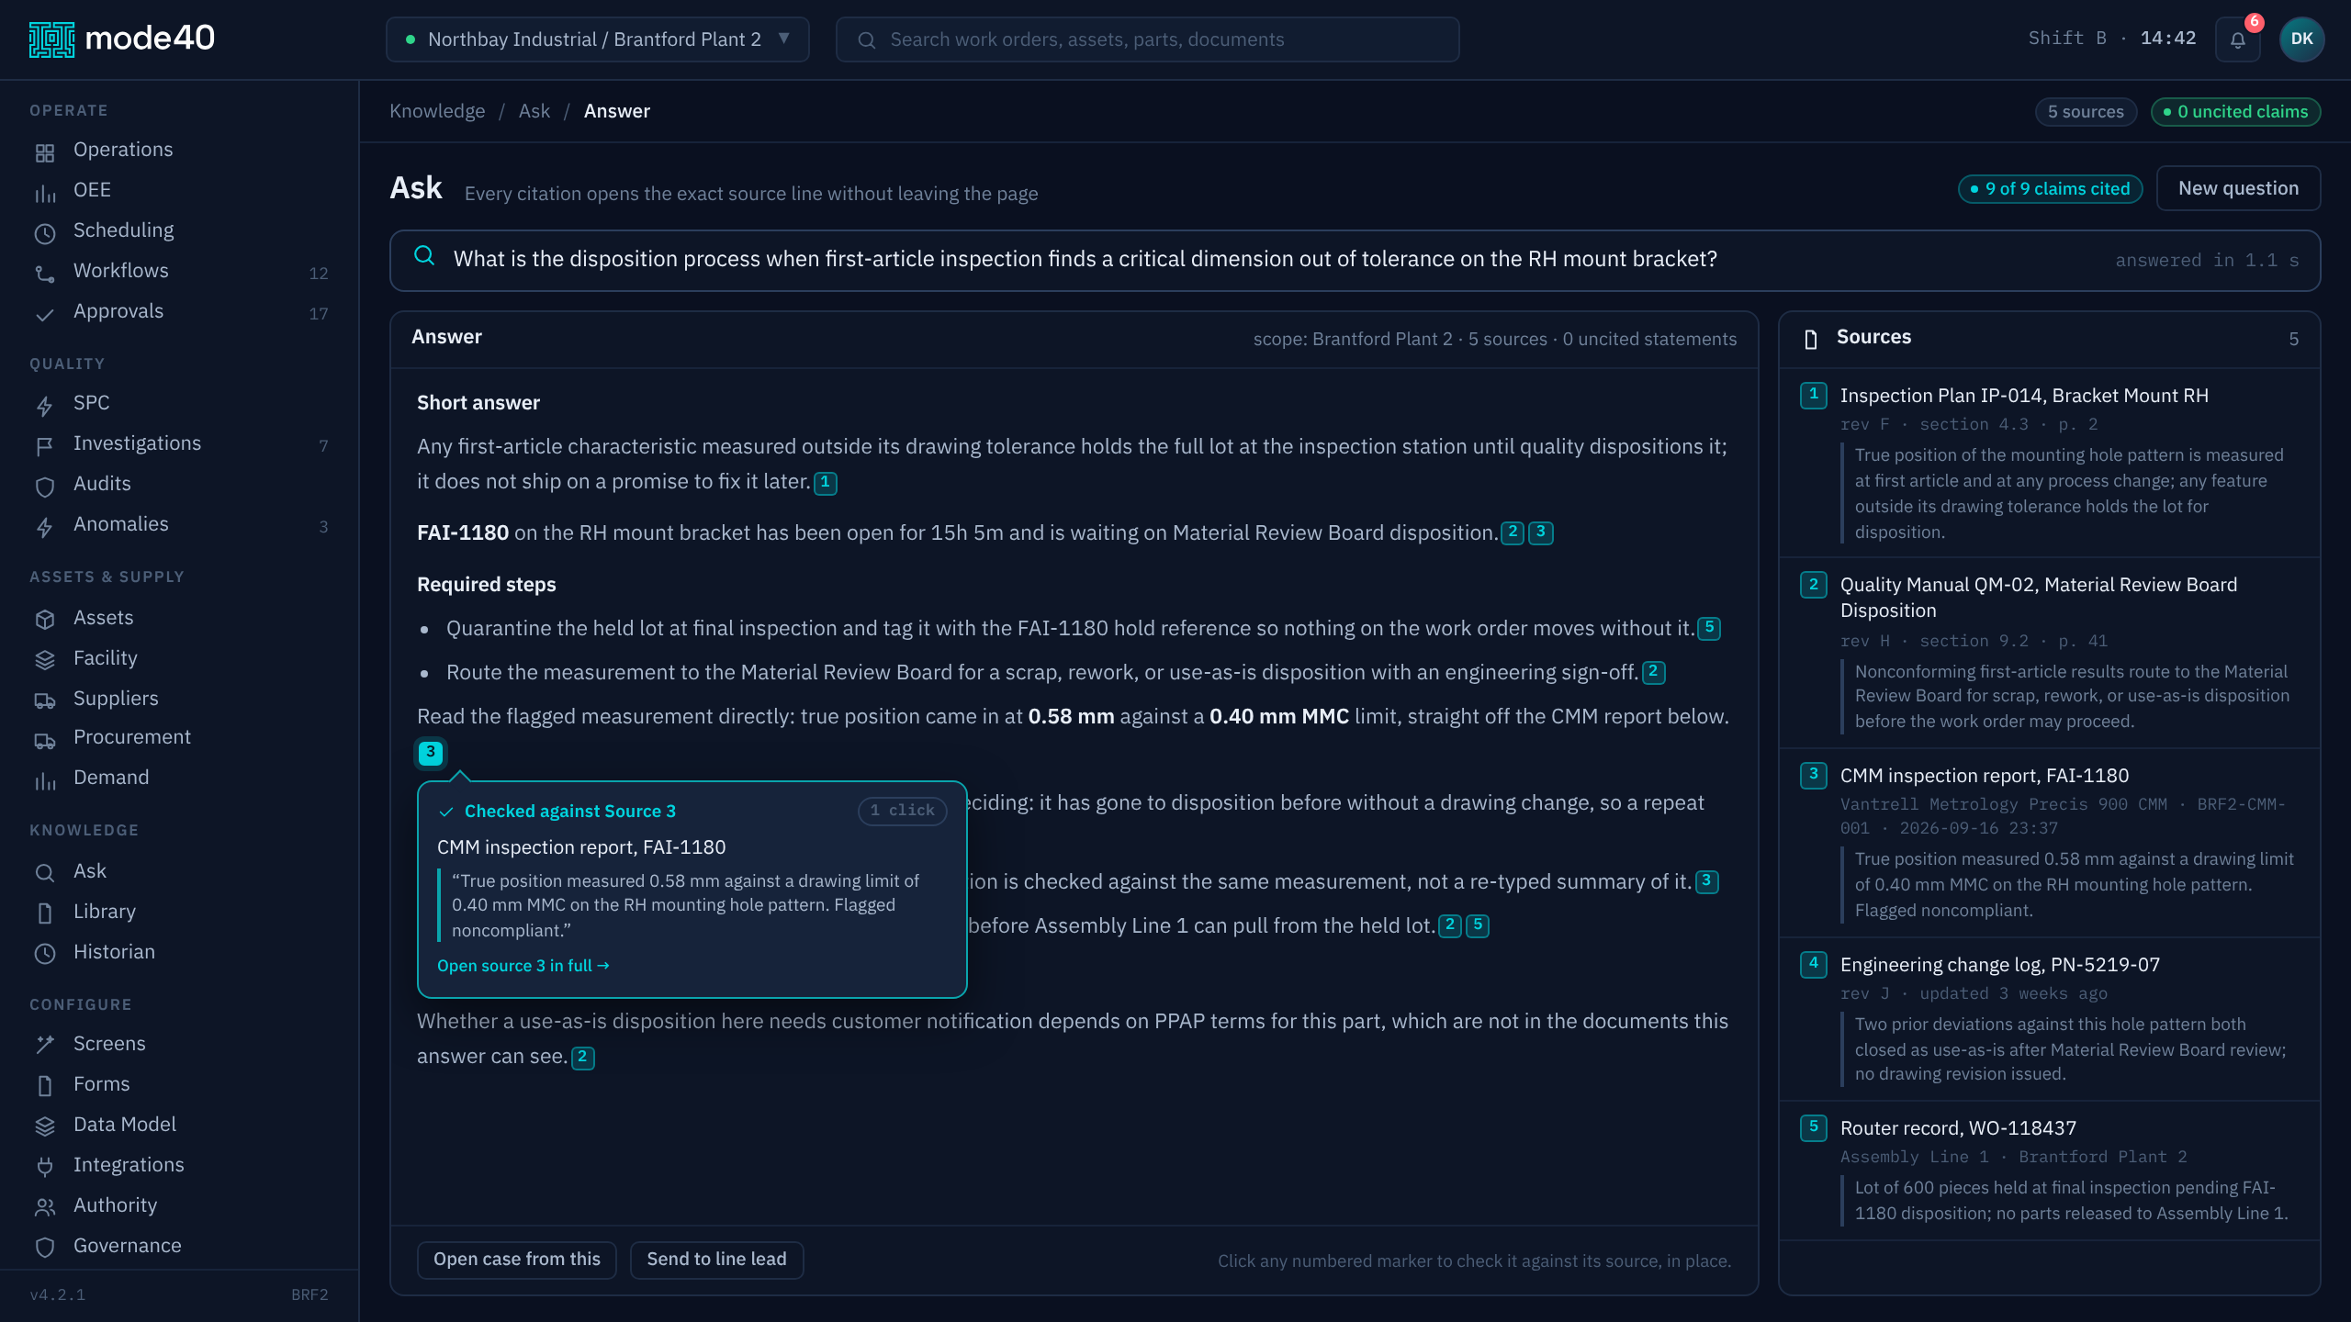The height and width of the screenshot is (1322, 2351).
Task: Click the Sources panel document icon
Action: (1810, 340)
